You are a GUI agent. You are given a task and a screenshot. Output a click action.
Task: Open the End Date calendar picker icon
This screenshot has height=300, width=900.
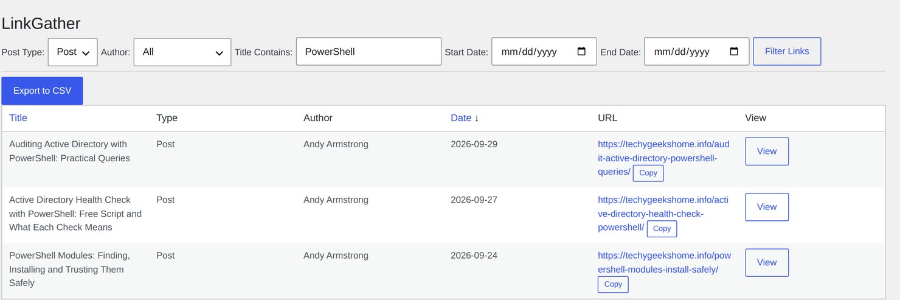(734, 52)
